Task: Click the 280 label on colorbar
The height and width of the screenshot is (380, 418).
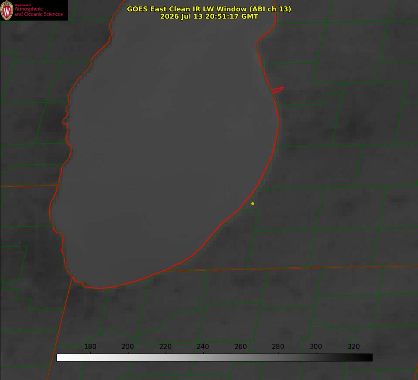Action: (x=278, y=346)
